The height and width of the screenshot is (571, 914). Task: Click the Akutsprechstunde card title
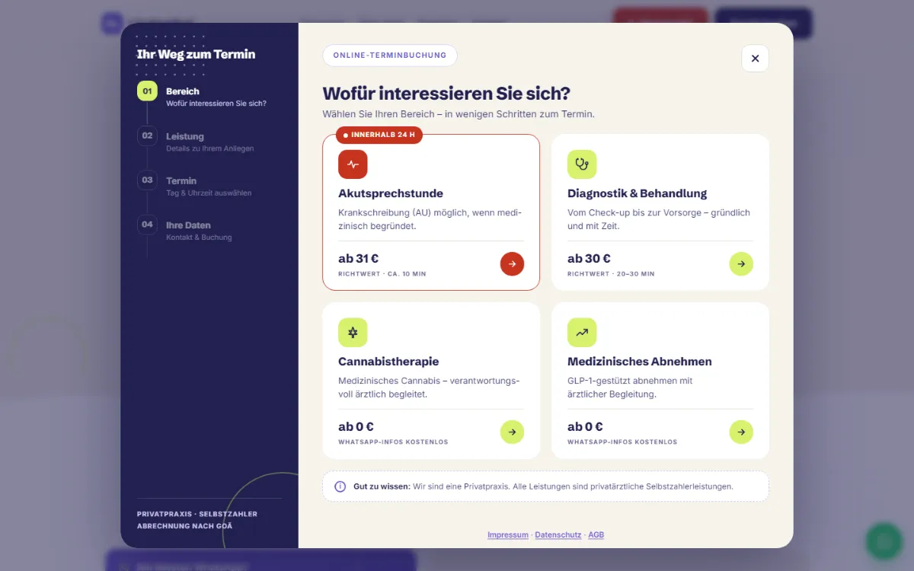point(391,193)
